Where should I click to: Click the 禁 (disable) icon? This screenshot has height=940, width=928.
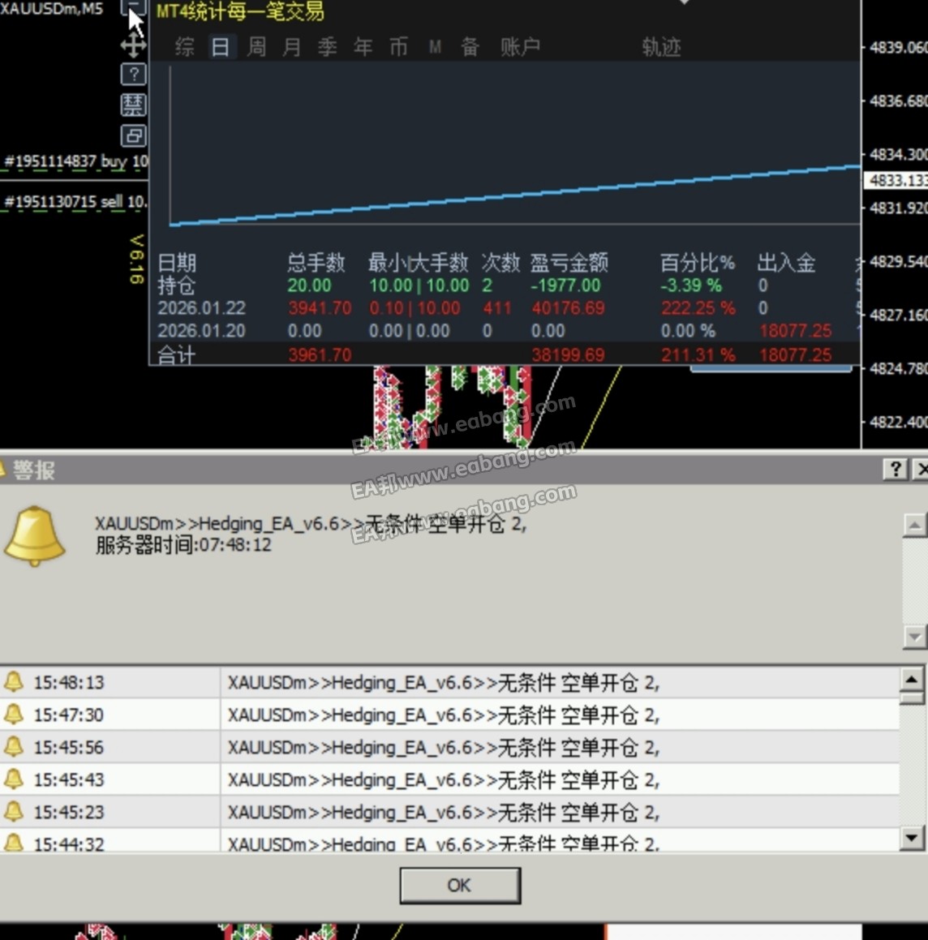pyautogui.click(x=133, y=105)
